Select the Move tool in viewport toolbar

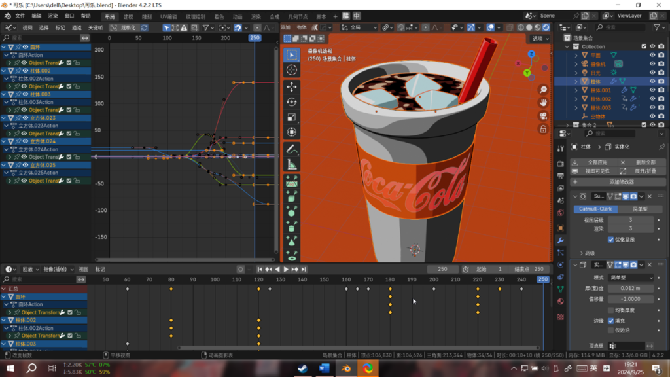292,87
